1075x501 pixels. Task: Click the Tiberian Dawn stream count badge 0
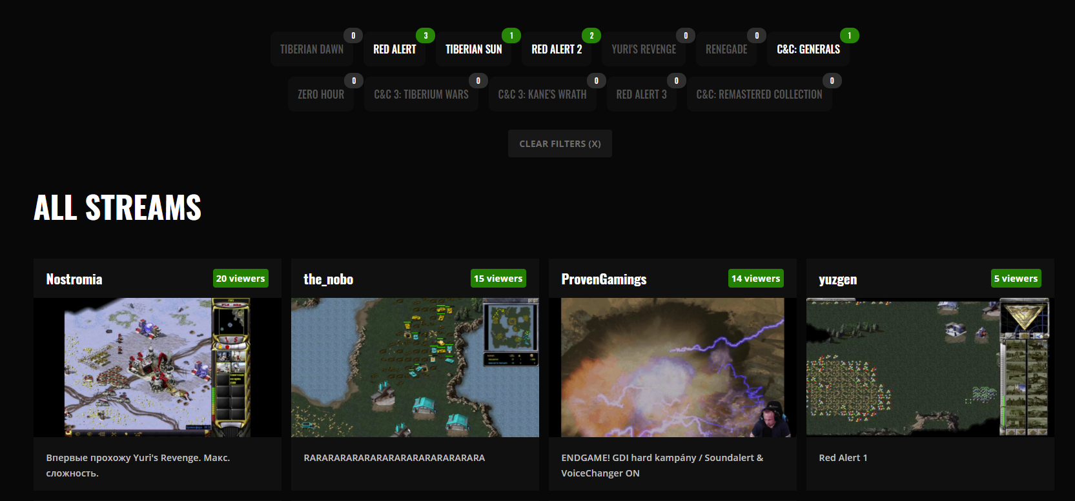tap(353, 35)
